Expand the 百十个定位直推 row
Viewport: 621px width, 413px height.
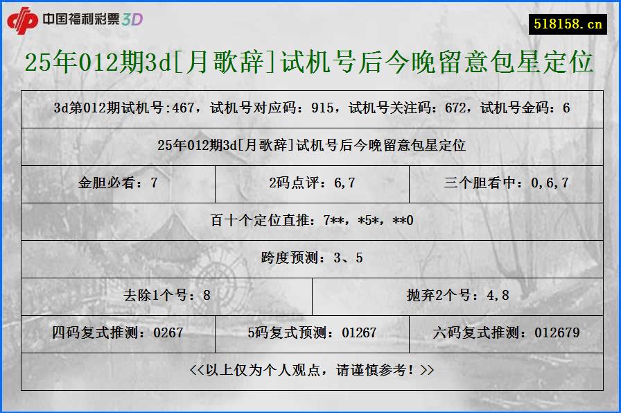tap(310, 221)
